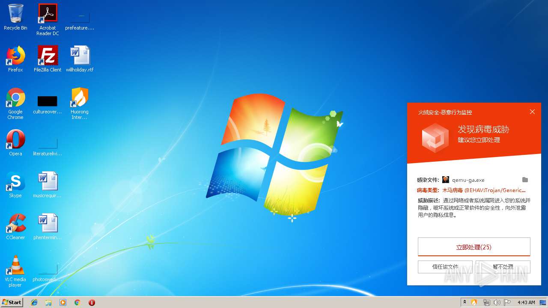The height and width of the screenshot is (308, 548).
Task: Select the prefeature file on desktop
Action: (80, 19)
